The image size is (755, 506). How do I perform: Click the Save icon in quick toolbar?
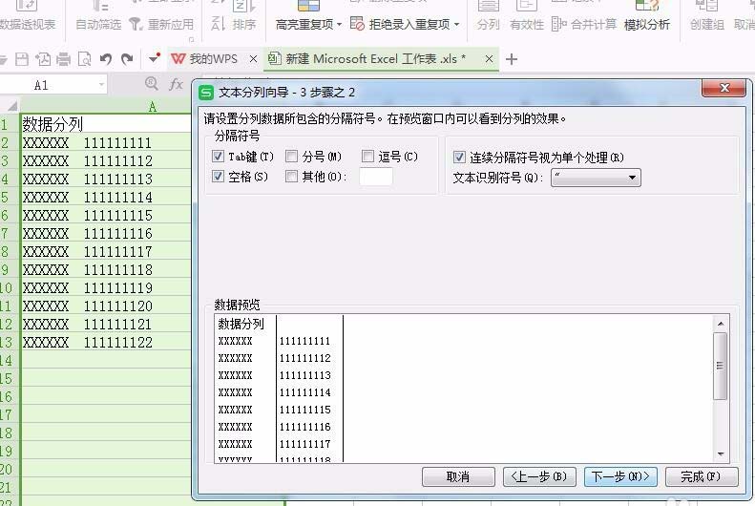22,59
